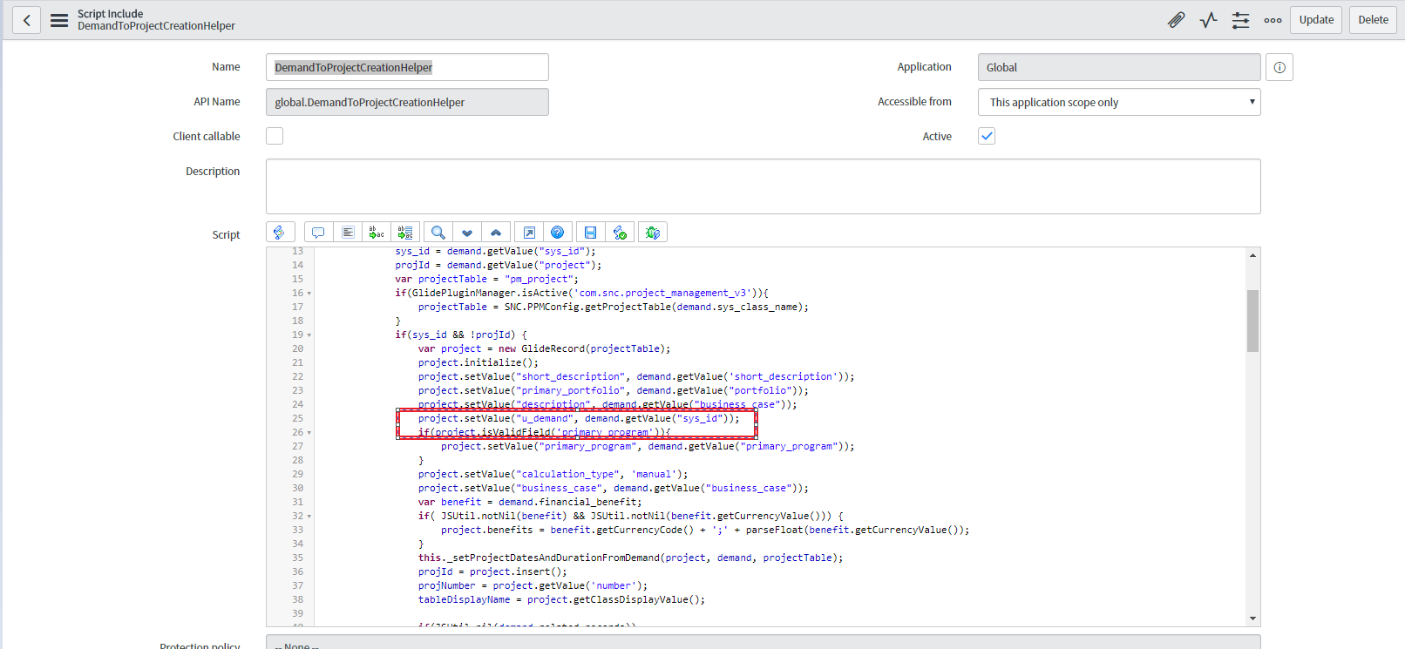Open the three-dots more options menu

pos(1273,20)
